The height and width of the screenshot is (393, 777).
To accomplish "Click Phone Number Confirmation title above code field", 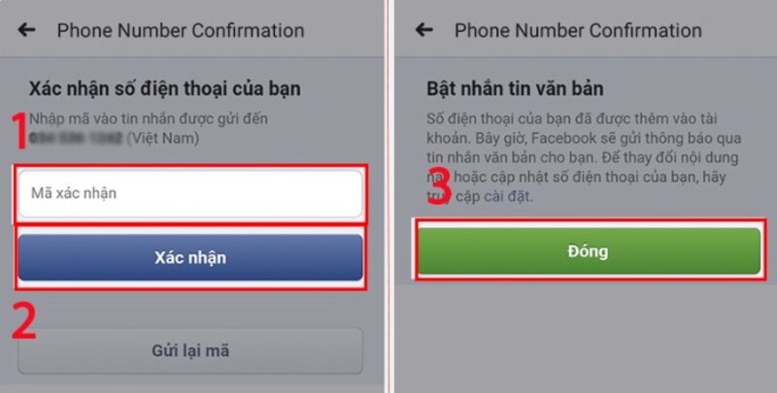I will 181,30.
